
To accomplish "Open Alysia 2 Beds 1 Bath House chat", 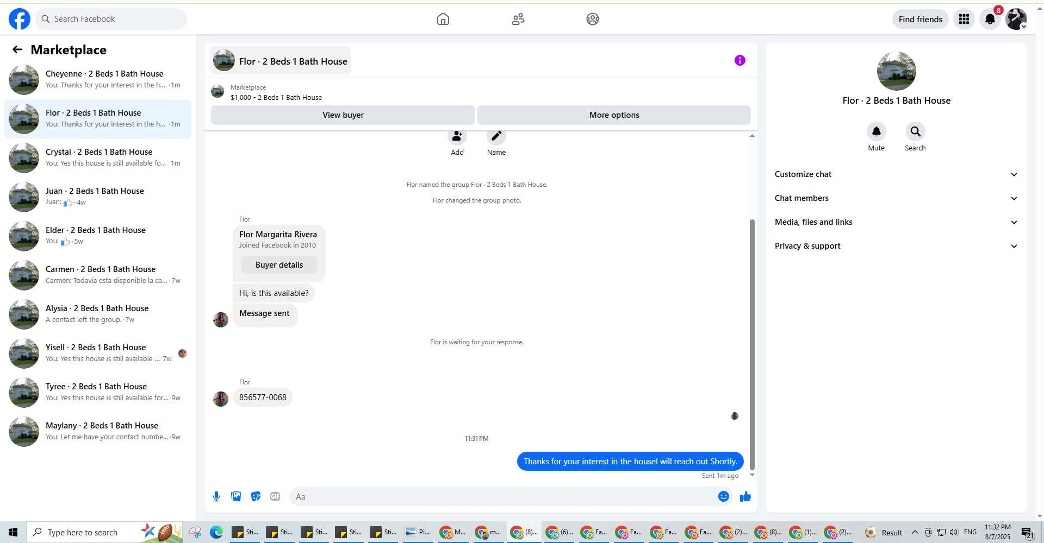I will (x=98, y=314).
